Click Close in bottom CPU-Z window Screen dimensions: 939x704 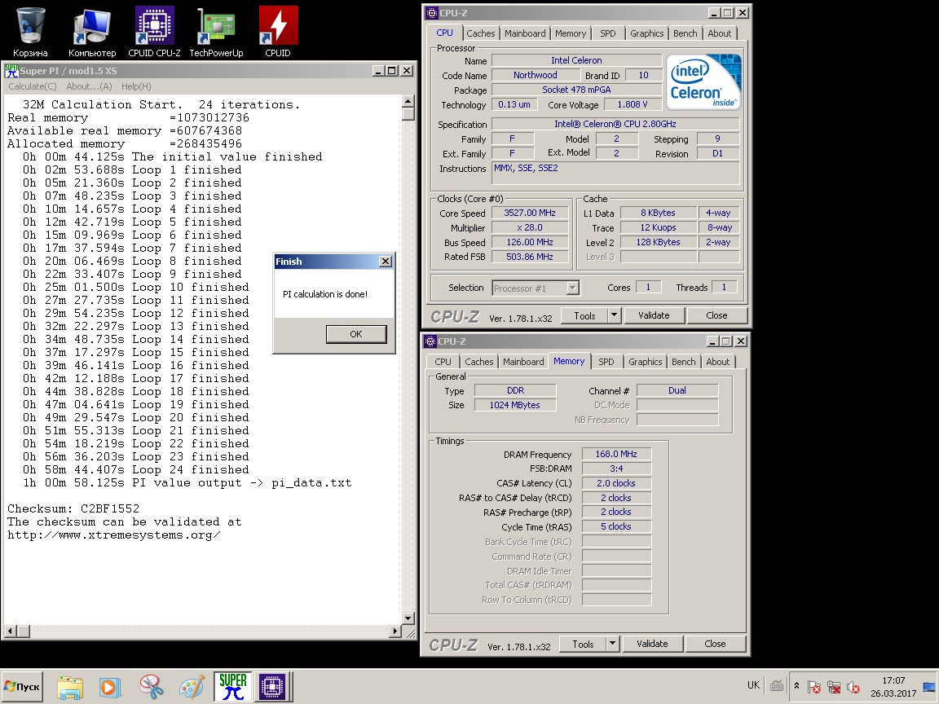(715, 645)
